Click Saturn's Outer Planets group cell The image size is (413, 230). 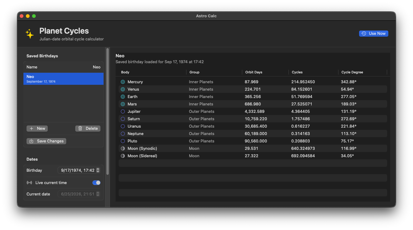coord(202,119)
